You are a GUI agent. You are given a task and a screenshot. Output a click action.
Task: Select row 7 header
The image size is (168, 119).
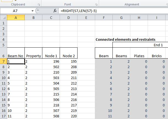(x=3, y=62)
